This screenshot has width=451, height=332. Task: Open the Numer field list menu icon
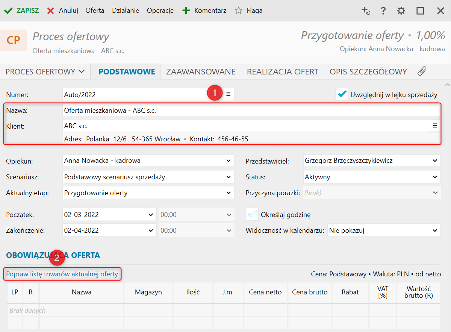point(228,94)
